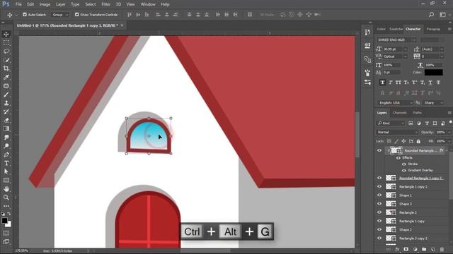The height and width of the screenshot is (254, 453).
Task: Click the Faux Bold style button
Action: [382, 83]
